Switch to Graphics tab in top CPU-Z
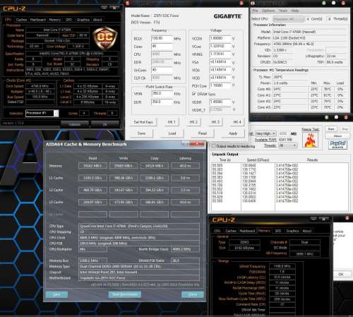The image size is (353, 317). point(83,20)
